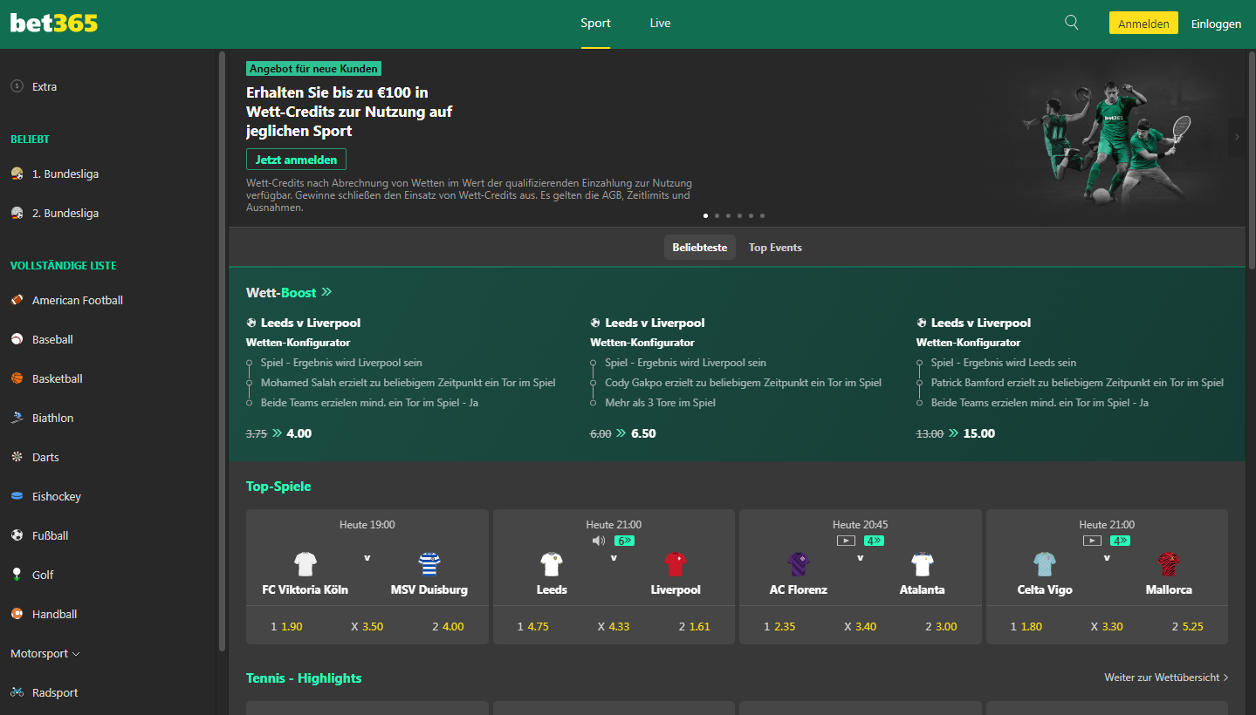
Task: Bet on MSV Duisburg win 4.00
Action: tap(448, 626)
